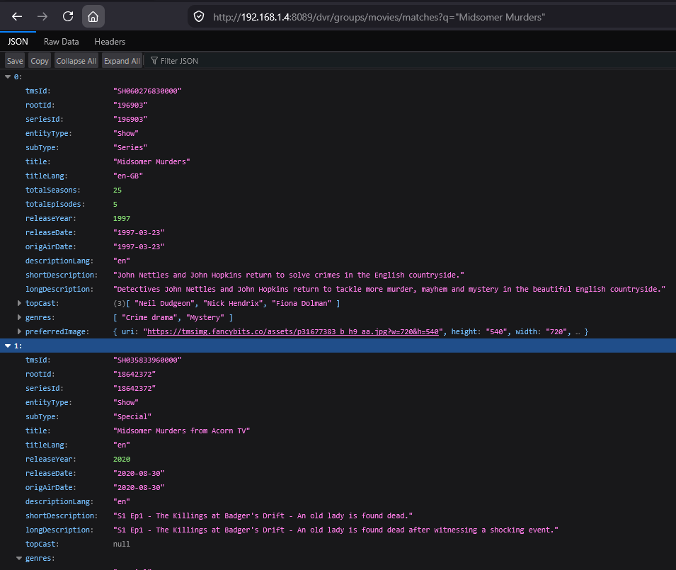Select longDescription starting "Detectives John Nettles"

[x=389, y=290]
